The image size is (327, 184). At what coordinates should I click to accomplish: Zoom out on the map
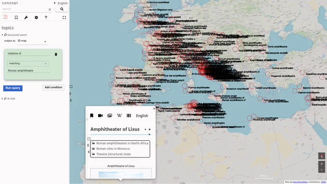[x=322, y=170]
